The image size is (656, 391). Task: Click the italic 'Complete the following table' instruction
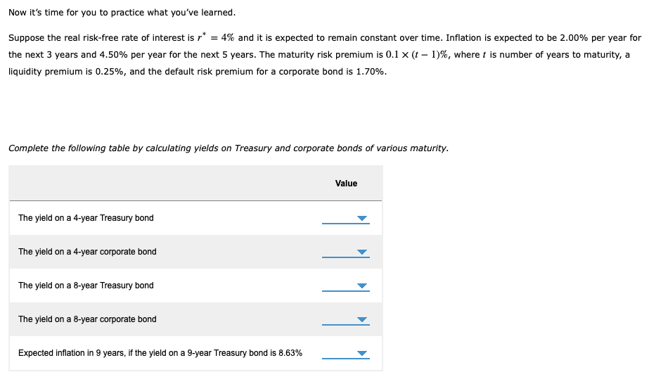[228, 148]
